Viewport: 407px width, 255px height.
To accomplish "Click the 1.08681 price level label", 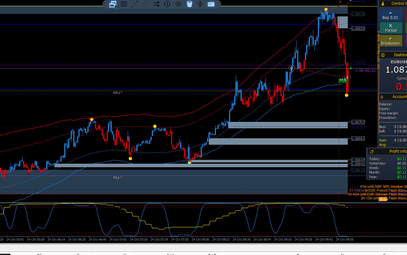I will click(358, 139).
